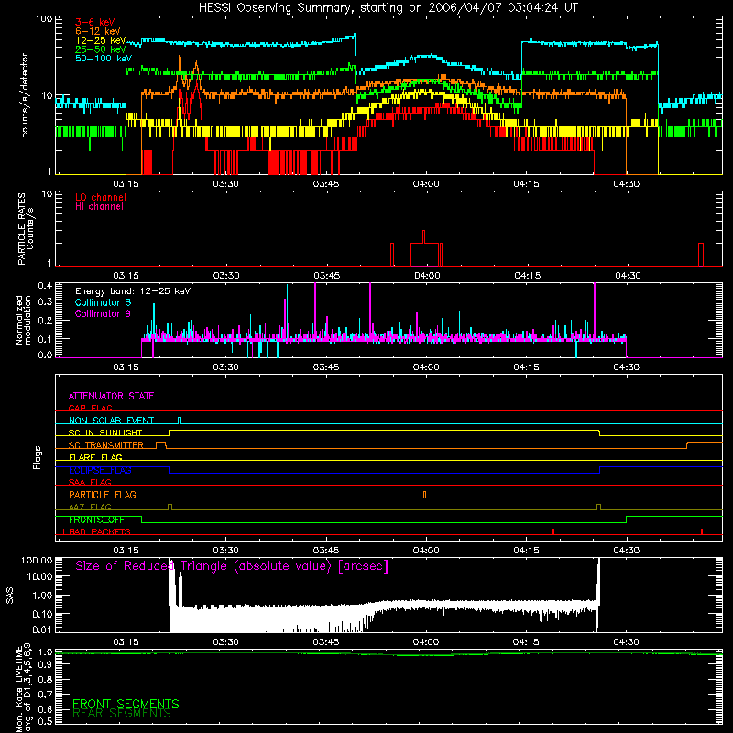
Task: Click the 'Energy band: 12-25 keV' text
Action: pyautogui.click(x=133, y=291)
